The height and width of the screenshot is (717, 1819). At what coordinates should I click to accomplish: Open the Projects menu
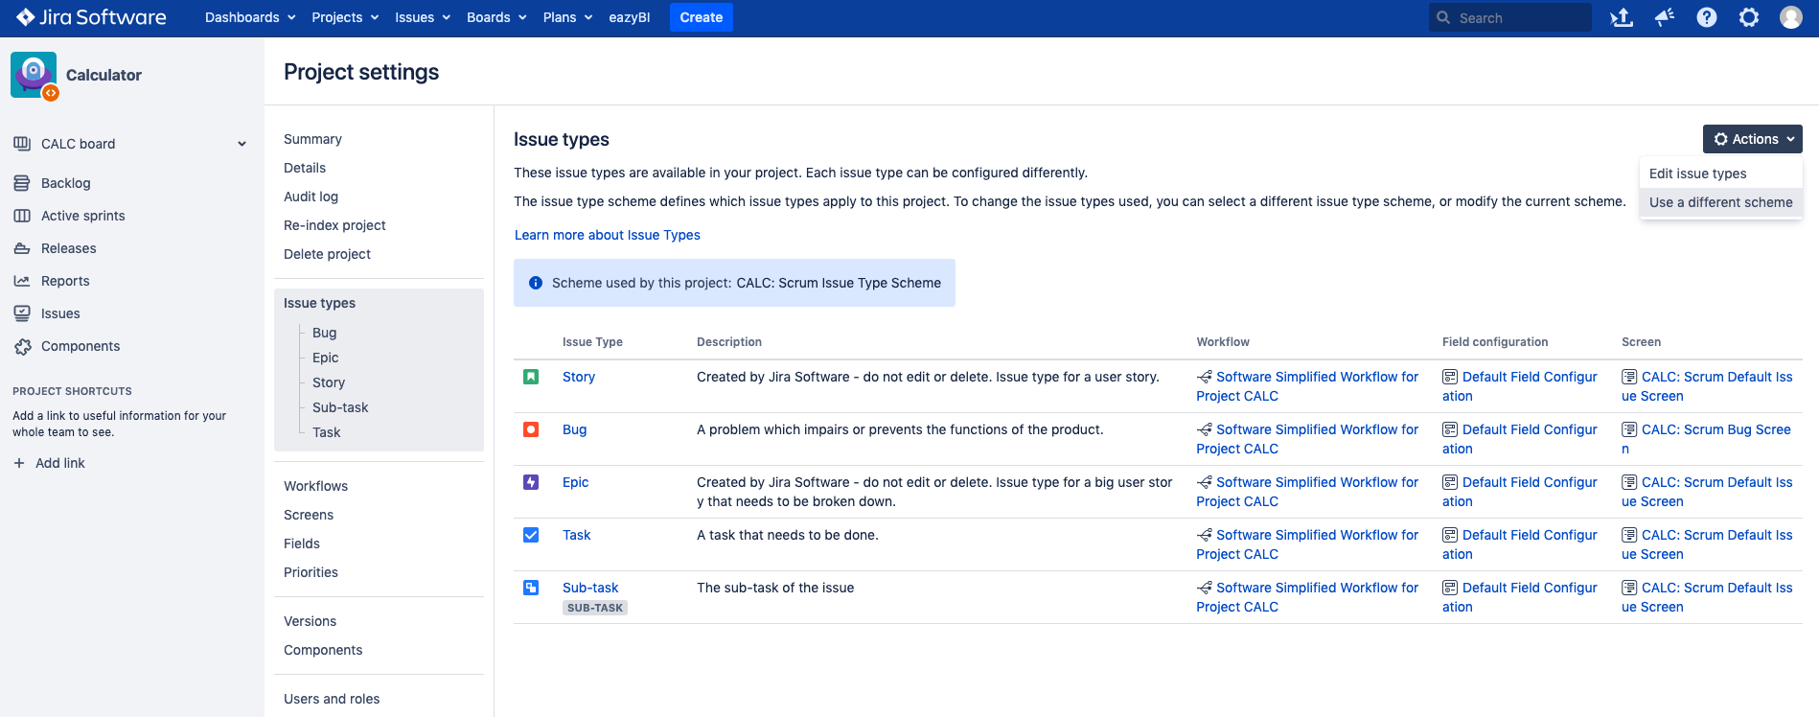[x=345, y=17]
